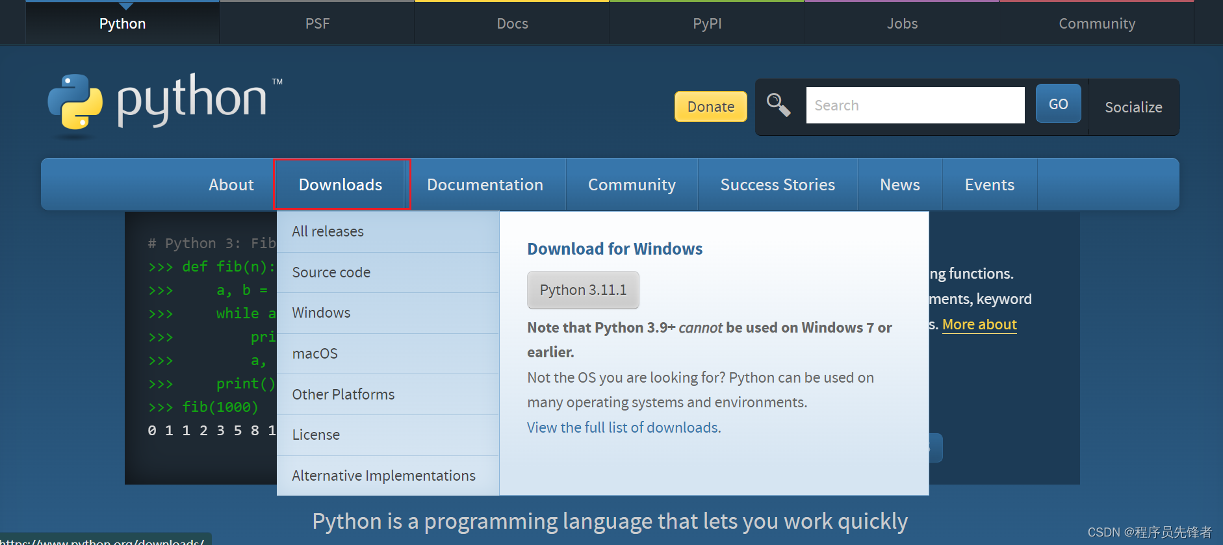Image resolution: width=1223 pixels, height=545 pixels.
Task: Click the GO search button
Action: tap(1058, 104)
